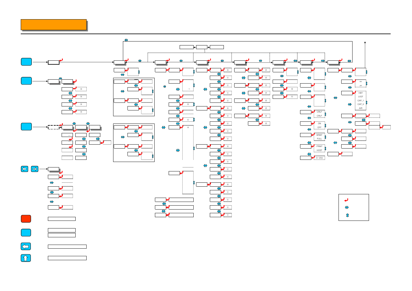This screenshot has height=291, width=412.
Task: Click the cyan key below the red key
Action: pyautogui.click(x=26, y=232)
